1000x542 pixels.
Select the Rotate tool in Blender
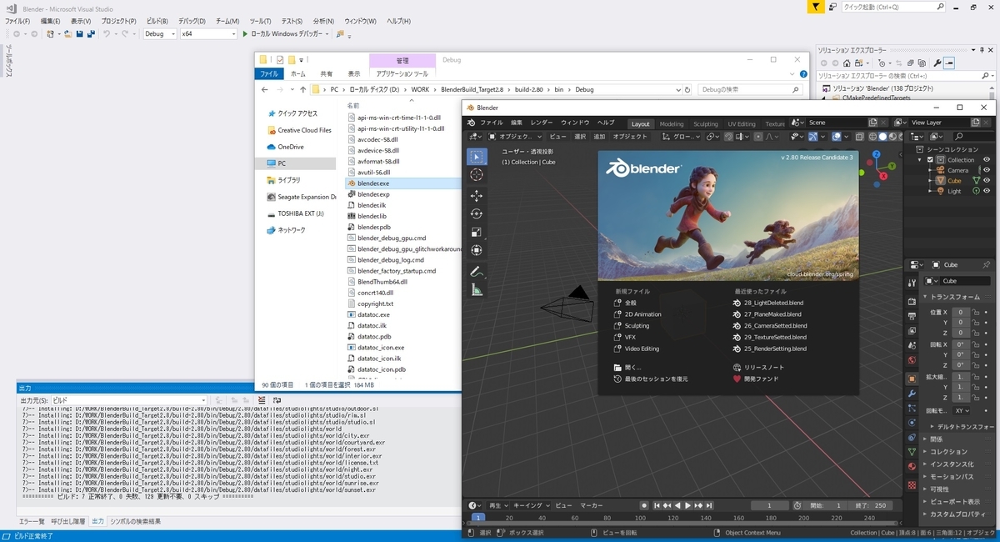[x=477, y=213]
